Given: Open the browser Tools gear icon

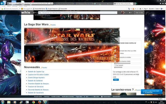Looking at the screenshot, I should pos(165,3).
